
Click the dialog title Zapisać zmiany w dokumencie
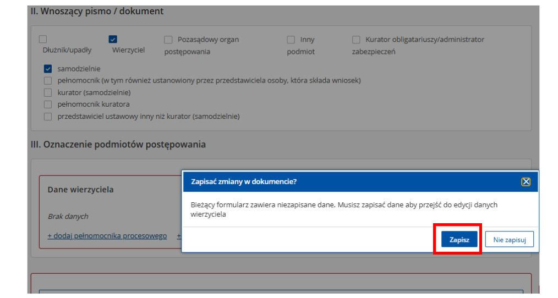pos(244,182)
